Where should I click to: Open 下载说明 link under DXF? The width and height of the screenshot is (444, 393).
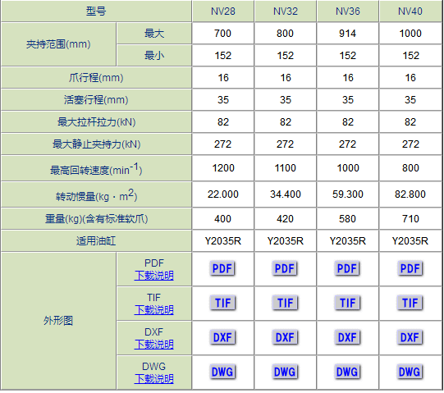pos(153,345)
